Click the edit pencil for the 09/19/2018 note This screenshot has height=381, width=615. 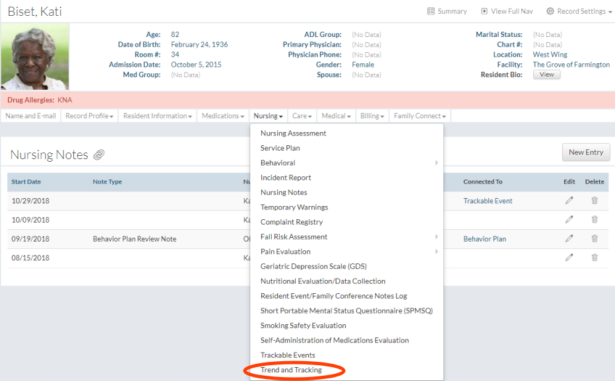pyautogui.click(x=569, y=238)
